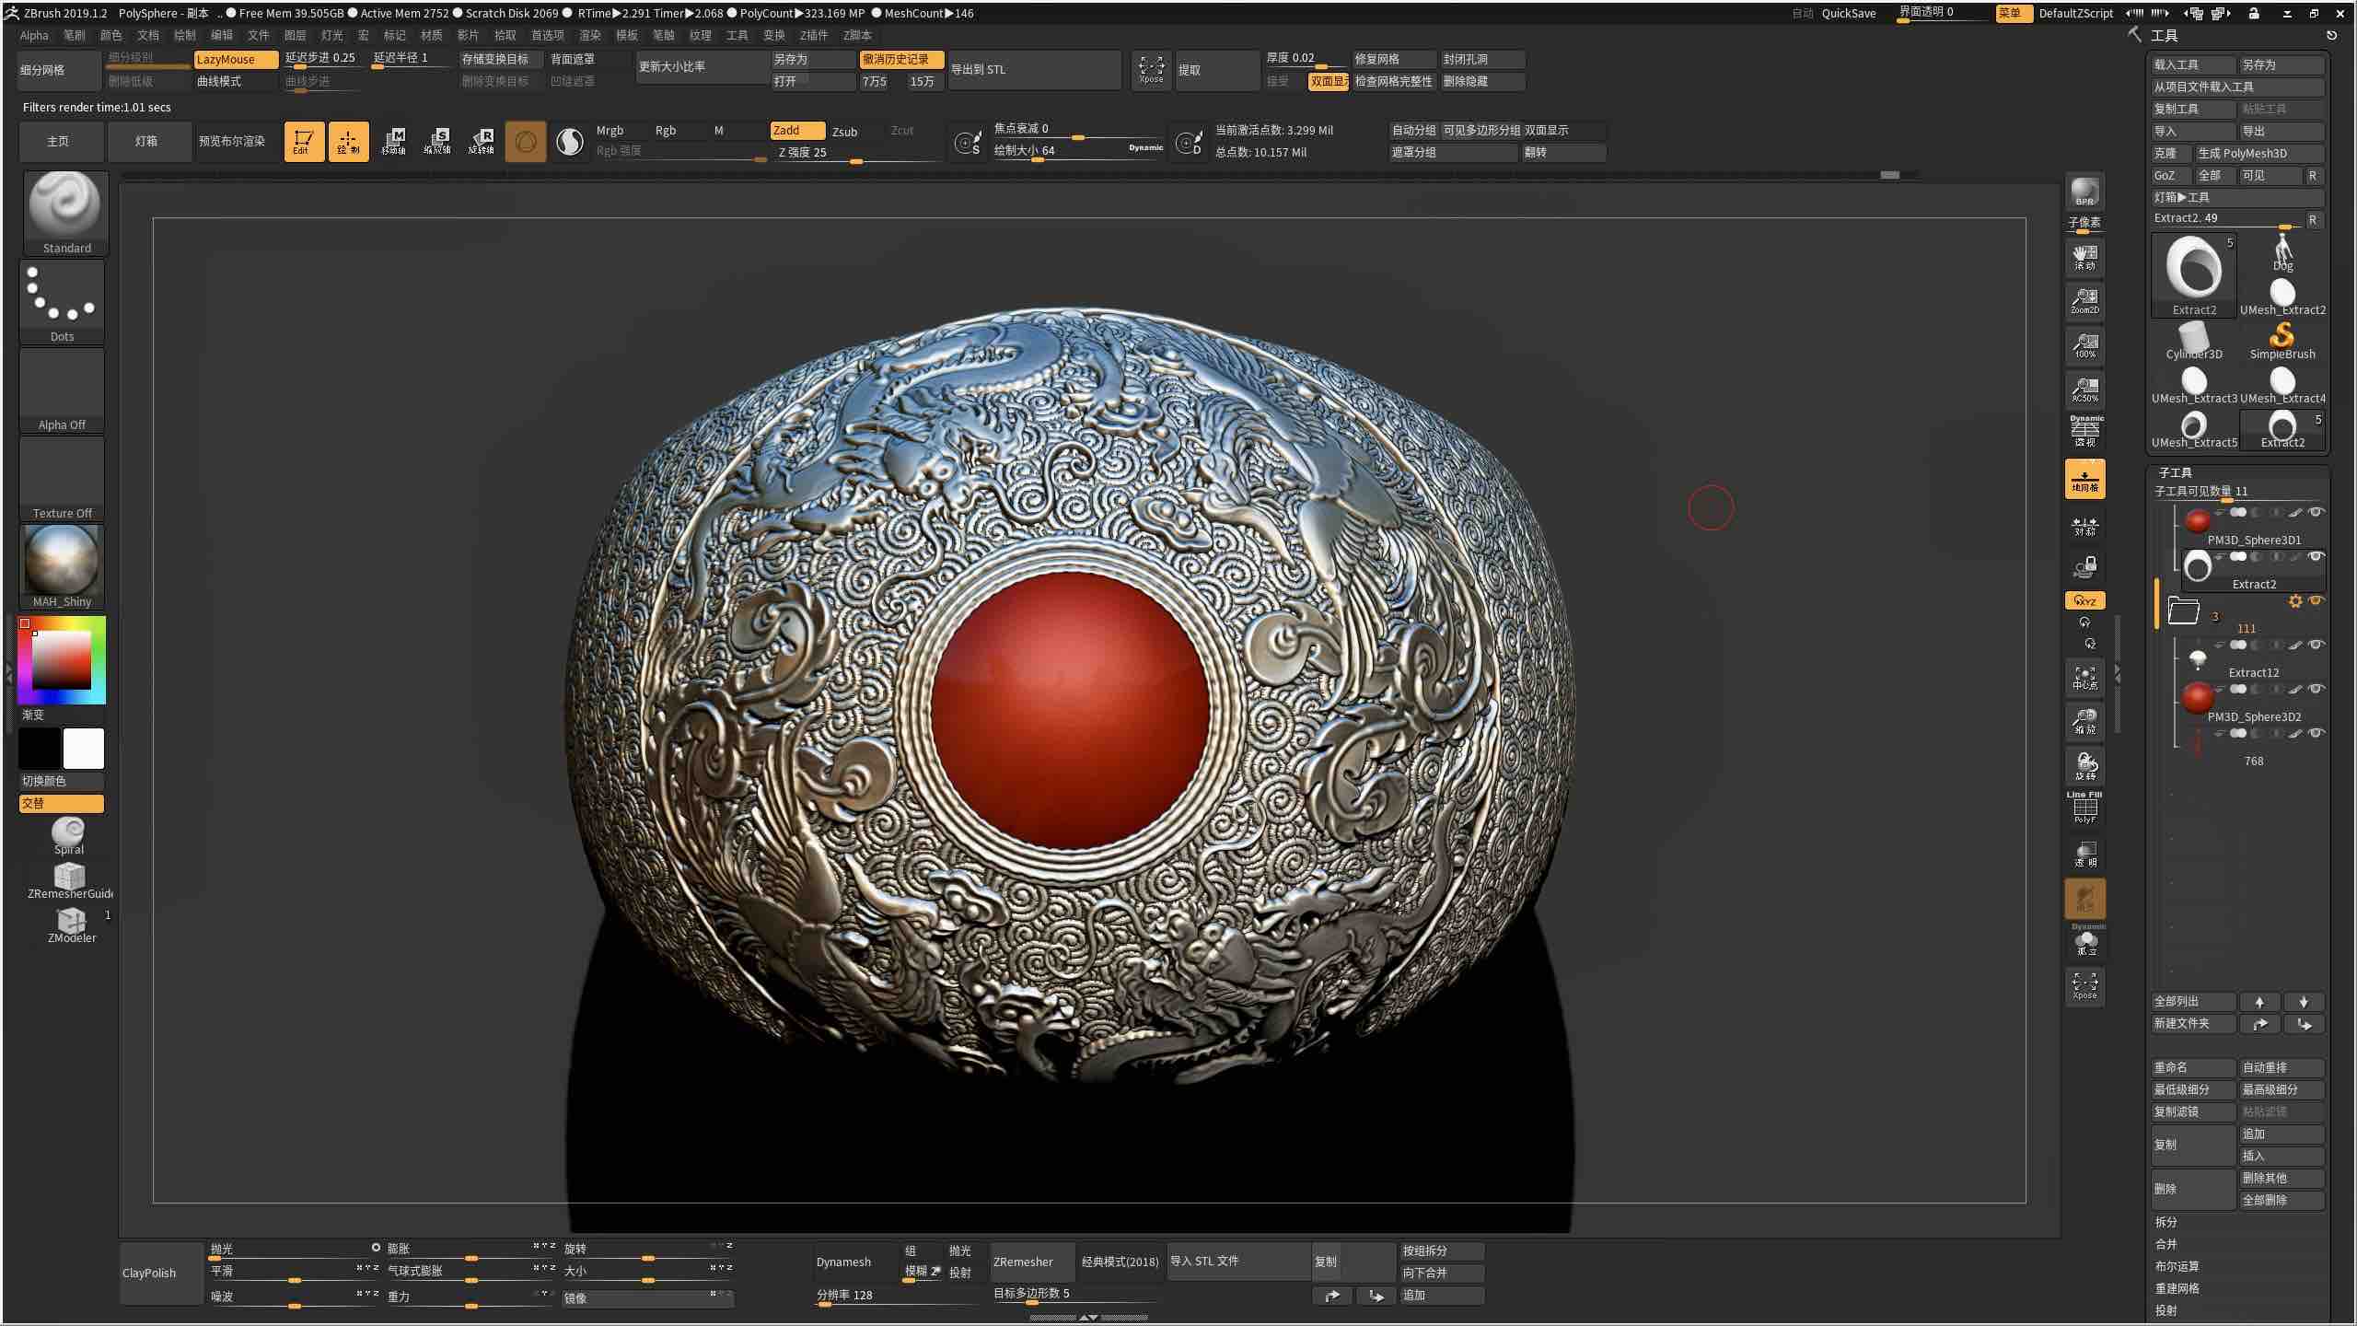Select the Move (移动轴) toolbar icon
This screenshot has height=1326, width=2357.
tap(394, 141)
